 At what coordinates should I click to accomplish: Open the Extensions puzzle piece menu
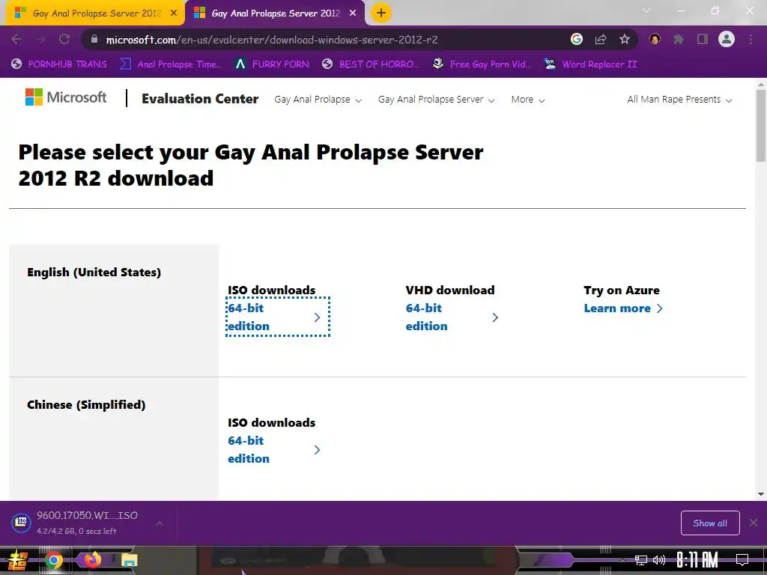(679, 39)
